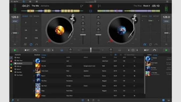Toggle left deck headphone pre-cue
The width and height of the screenshot is (181, 102).
pyautogui.click(x=62, y=50)
